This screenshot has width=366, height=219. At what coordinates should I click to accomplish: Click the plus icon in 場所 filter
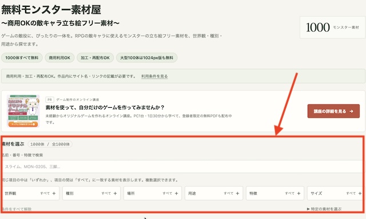point(176,193)
